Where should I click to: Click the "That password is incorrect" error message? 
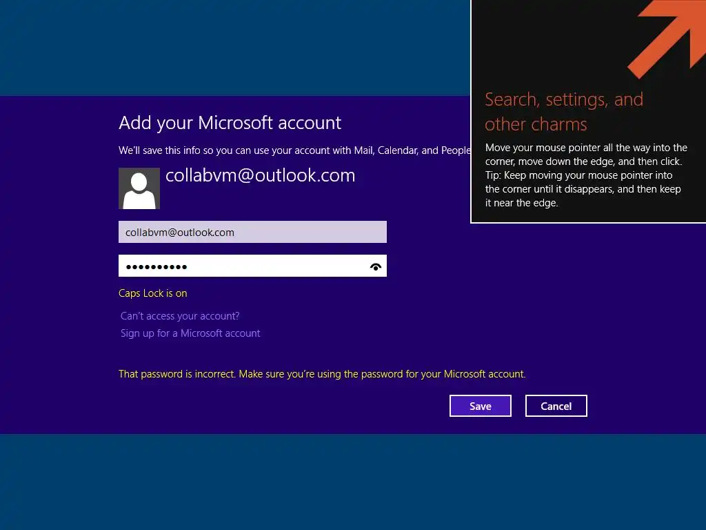point(322,374)
